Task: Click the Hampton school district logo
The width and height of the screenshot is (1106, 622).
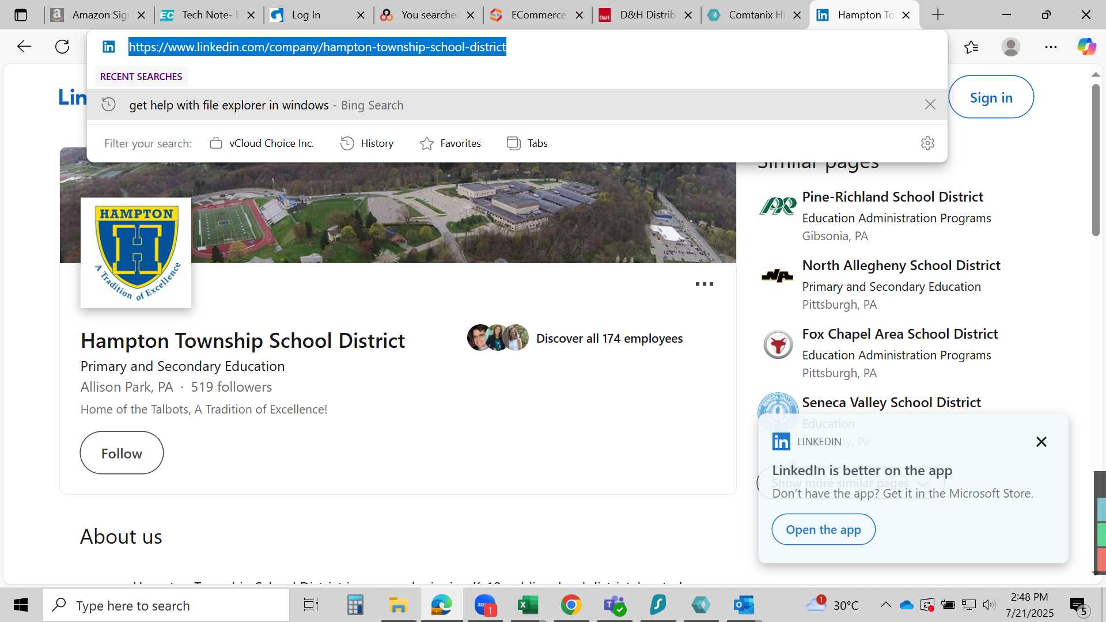Action: pyautogui.click(x=136, y=253)
